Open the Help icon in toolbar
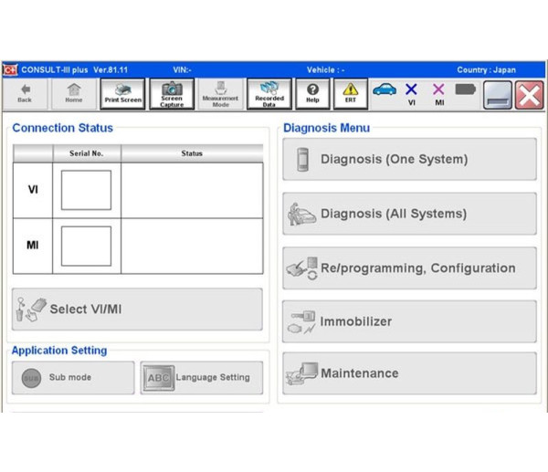Image resolution: width=548 pixels, height=472 pixels. [x=312, y=94]
